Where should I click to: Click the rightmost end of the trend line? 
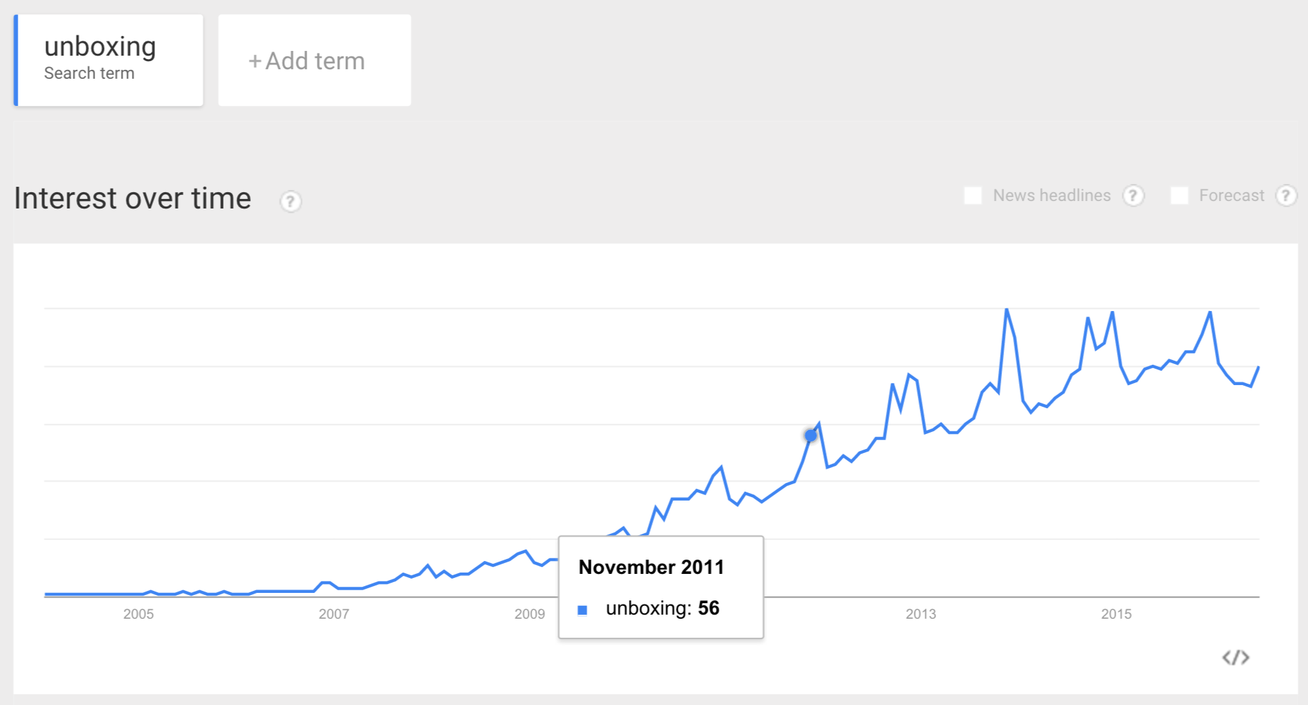point(1258,367)
